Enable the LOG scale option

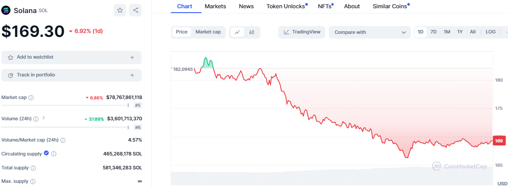coord(491,32)
